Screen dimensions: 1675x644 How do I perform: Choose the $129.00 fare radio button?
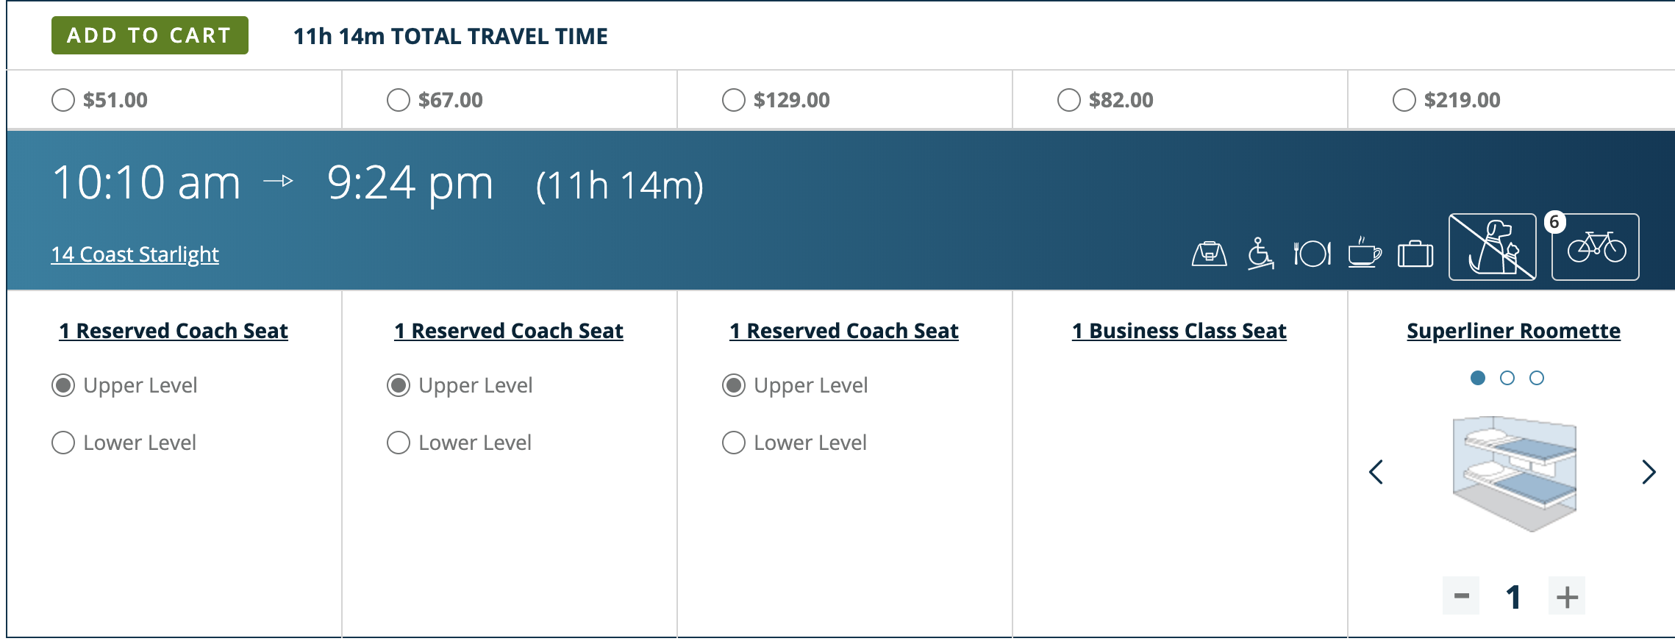pyautogui.click(x=734, y=100)
